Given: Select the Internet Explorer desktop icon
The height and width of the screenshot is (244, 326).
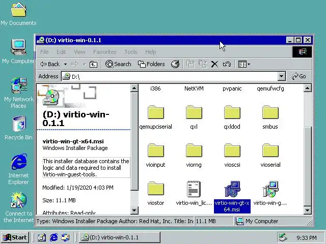Looking at the screenshot, I should tap(18, 169).
